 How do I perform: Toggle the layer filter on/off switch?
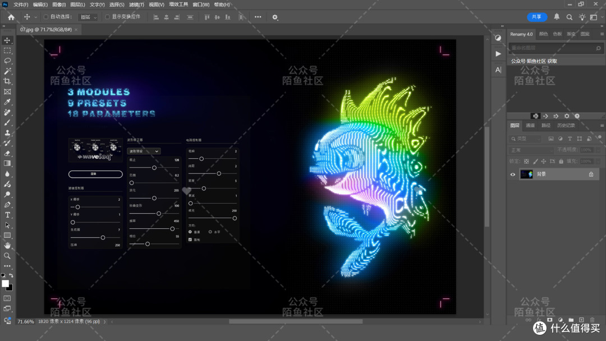point(599,137)
